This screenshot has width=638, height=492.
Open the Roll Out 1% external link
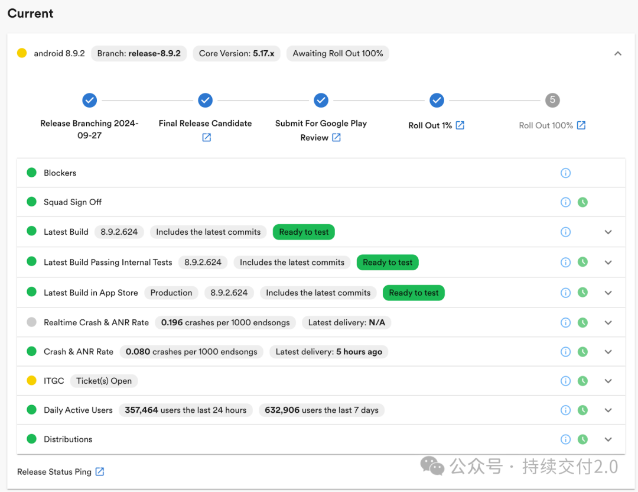(460, 125)
